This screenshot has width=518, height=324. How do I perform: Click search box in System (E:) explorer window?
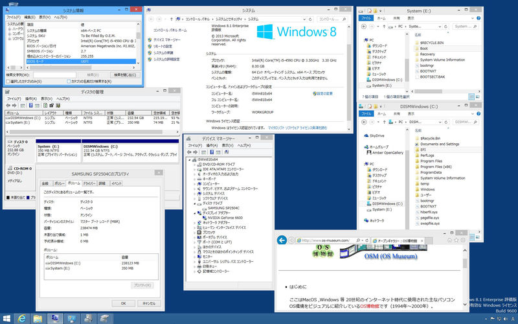465,27
